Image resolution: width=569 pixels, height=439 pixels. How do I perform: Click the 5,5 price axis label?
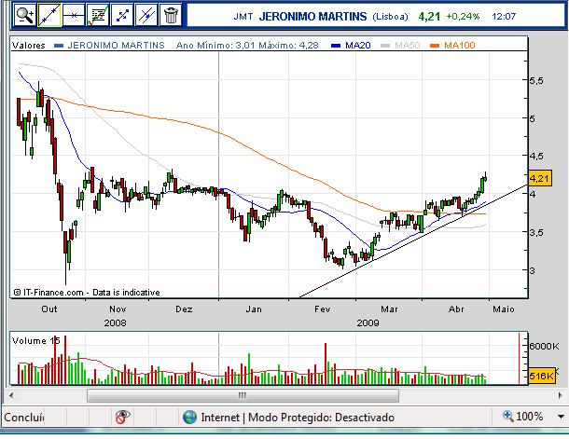tap(536, 80)
